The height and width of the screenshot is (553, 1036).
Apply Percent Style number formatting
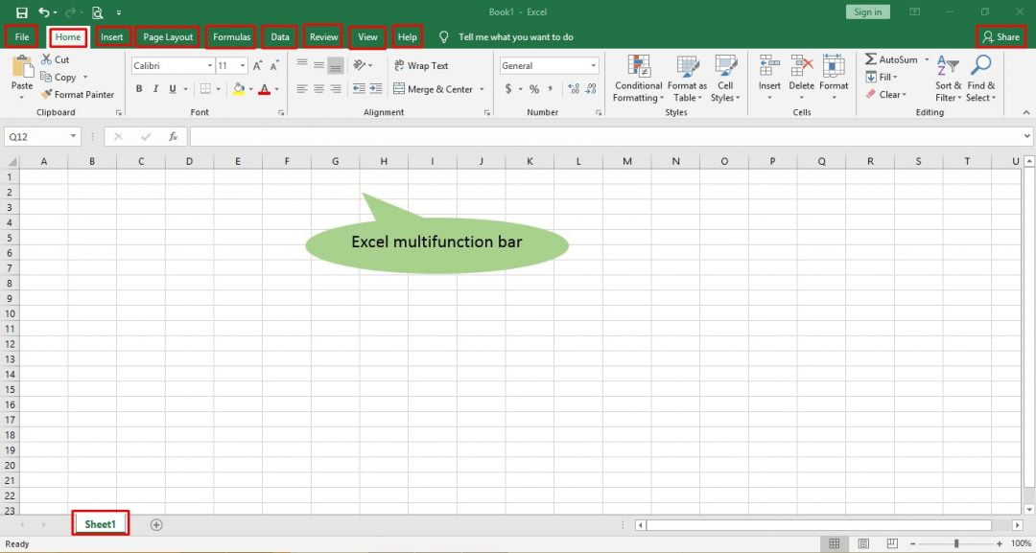pos(533,88)
